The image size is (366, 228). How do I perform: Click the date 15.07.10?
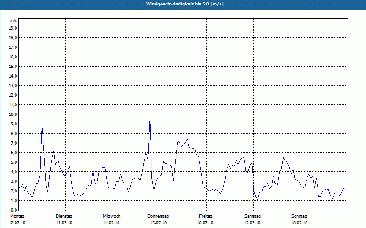[x=158, y=223]
